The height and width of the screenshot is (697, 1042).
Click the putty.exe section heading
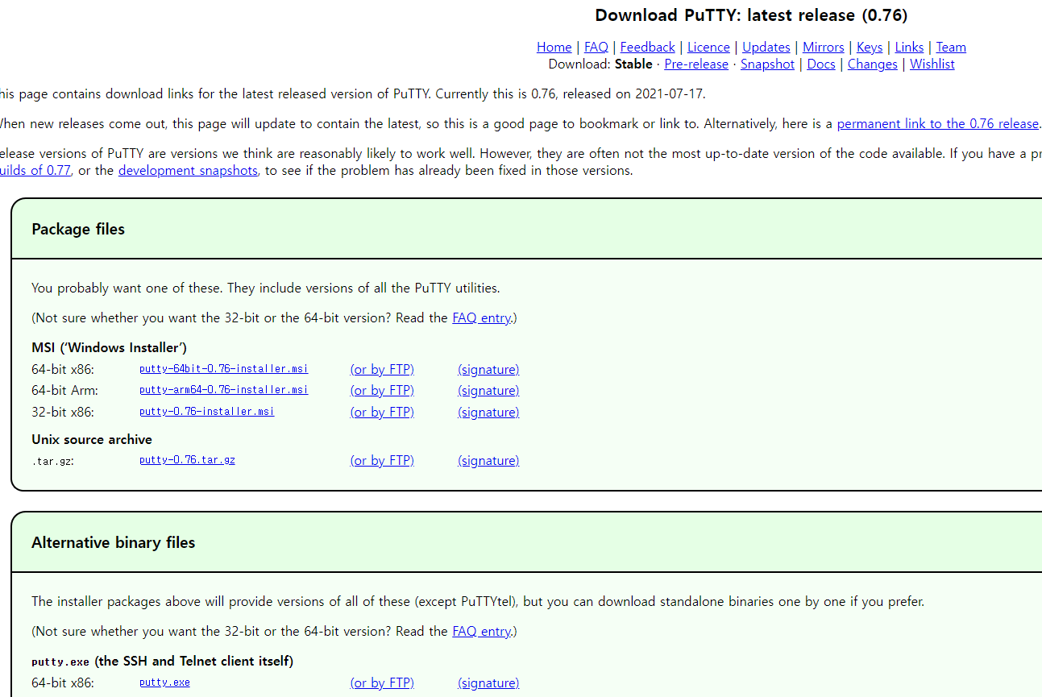coord(162,661)
